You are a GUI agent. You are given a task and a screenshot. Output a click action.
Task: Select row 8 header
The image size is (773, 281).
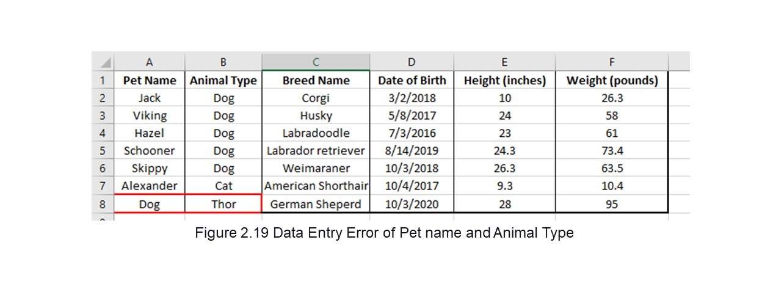[103, 204]
